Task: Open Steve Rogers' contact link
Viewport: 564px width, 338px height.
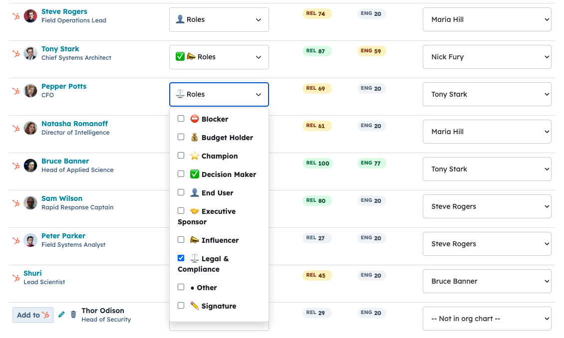Action: [x=64, y=11]
